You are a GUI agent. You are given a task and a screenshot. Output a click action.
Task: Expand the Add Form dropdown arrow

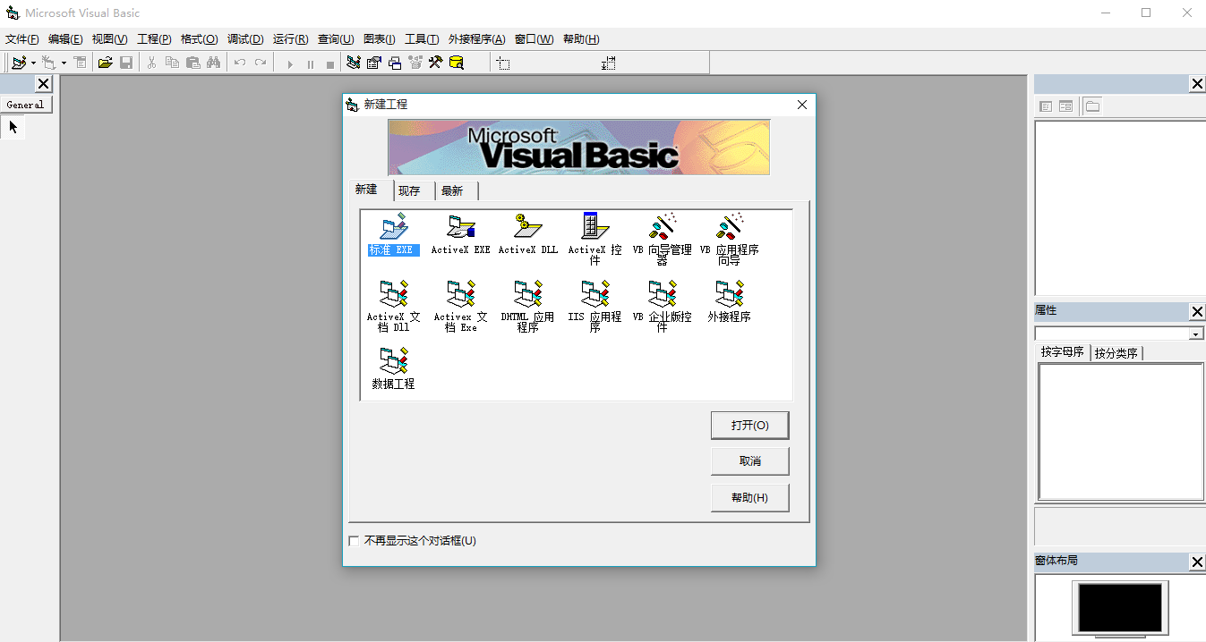tap(64, 63)
